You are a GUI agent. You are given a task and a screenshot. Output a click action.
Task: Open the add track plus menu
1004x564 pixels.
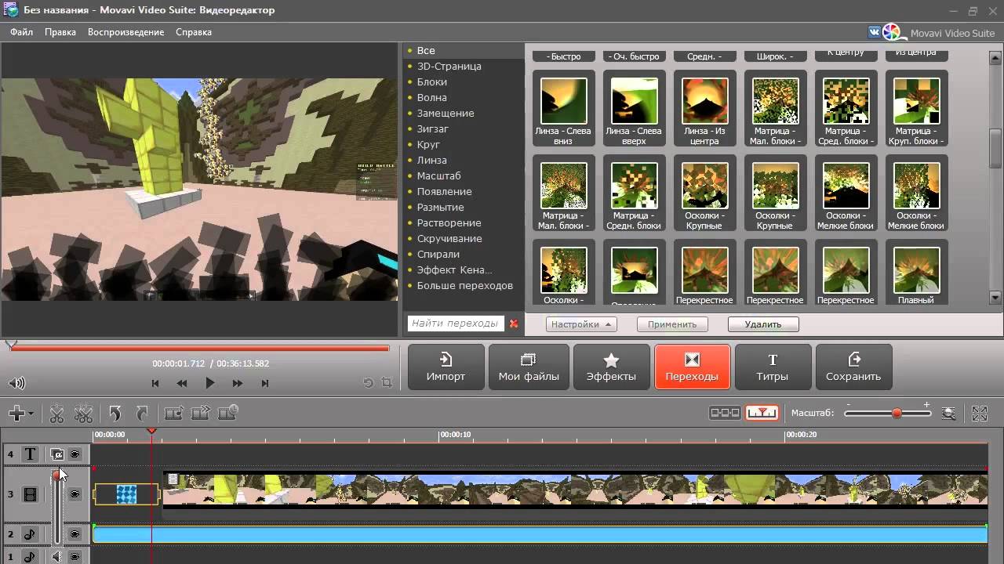tap(20, 413)
